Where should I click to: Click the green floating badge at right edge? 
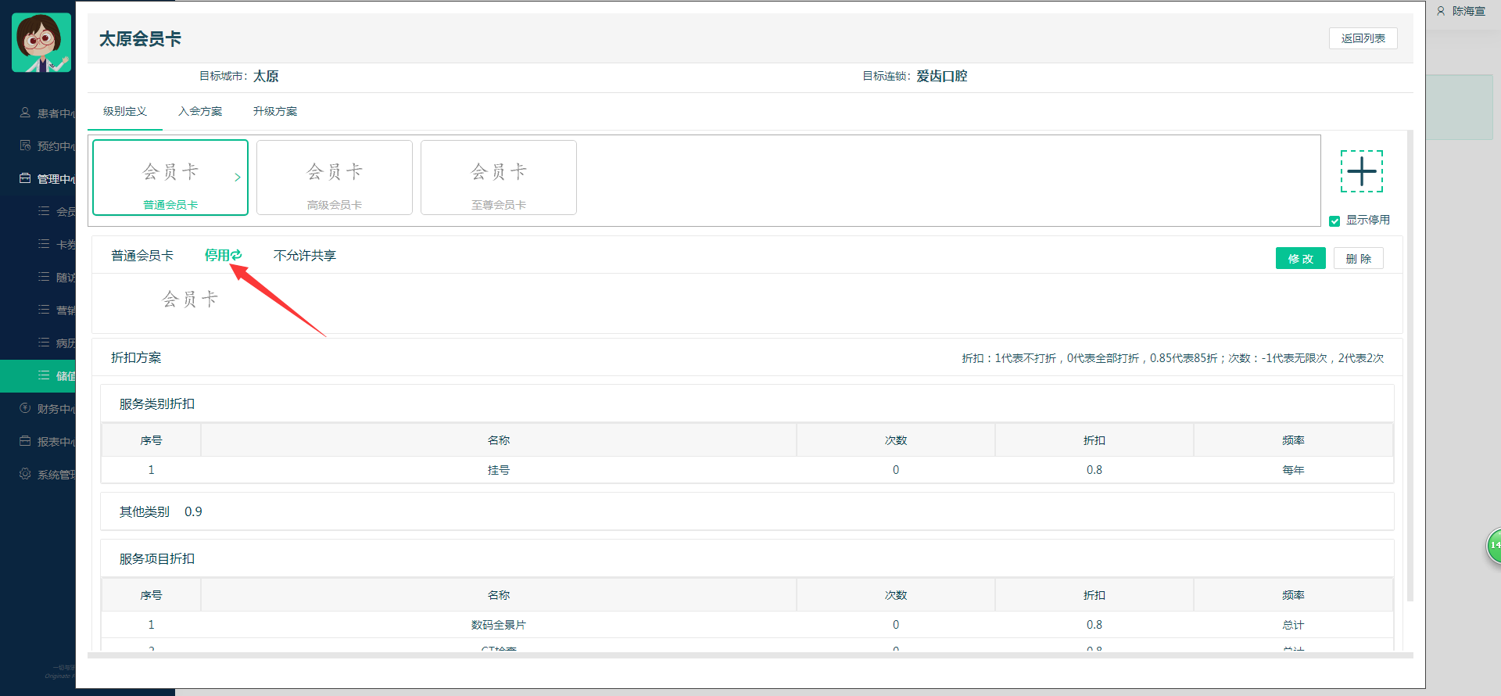[1493, 545]
